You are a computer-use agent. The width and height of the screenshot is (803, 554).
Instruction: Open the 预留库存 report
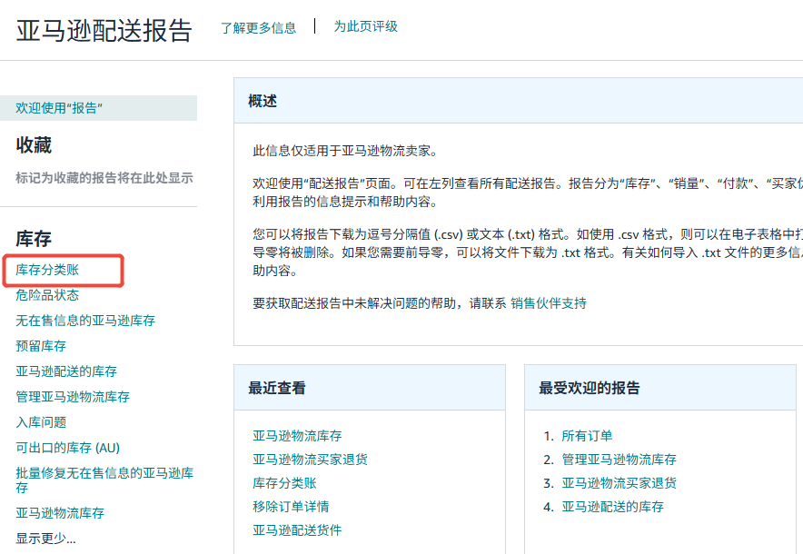(x=41, y=346)
